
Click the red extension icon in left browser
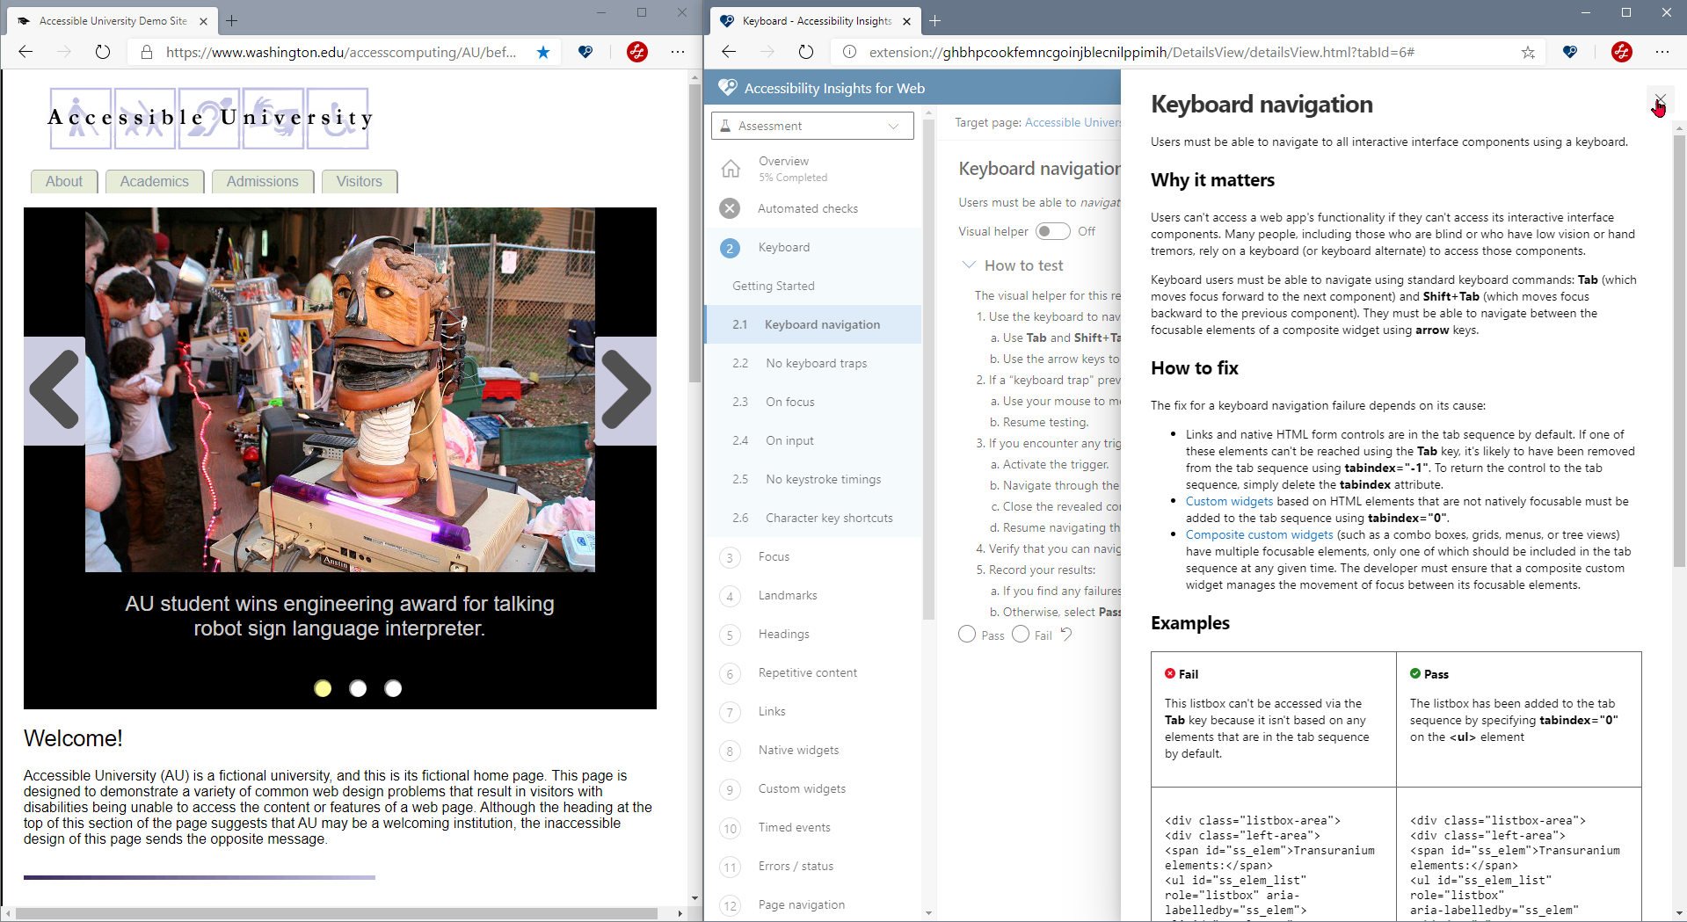[637, 52]
